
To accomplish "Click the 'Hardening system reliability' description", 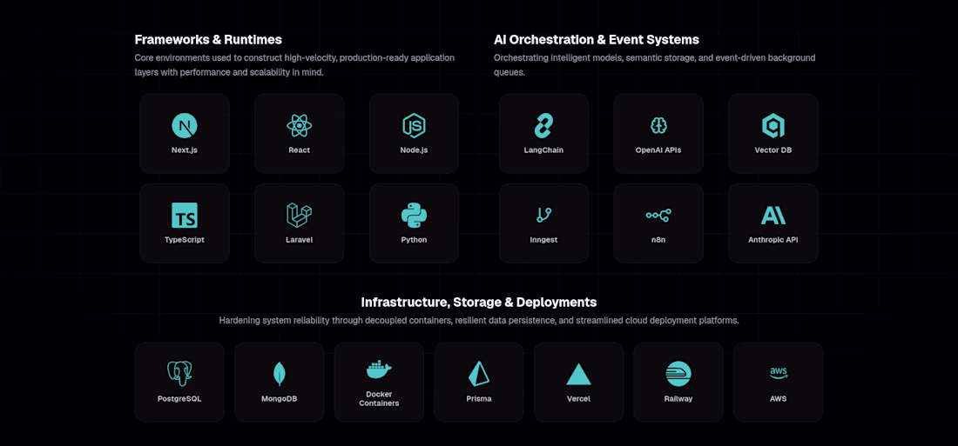I will pos(479,320).
